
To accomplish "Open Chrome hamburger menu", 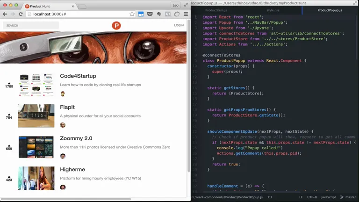I will point(186,14).
